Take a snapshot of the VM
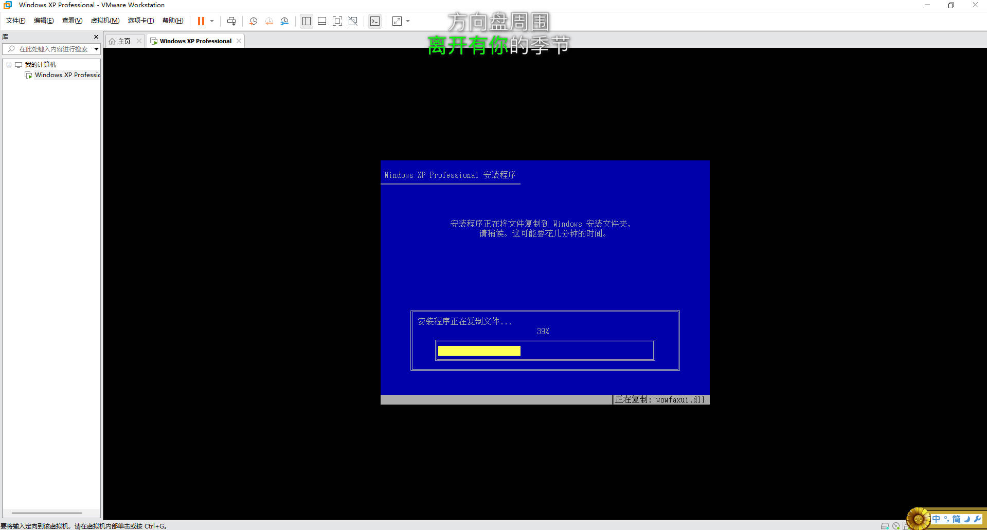This screenshot has height=530, width=987. point(253,21)
